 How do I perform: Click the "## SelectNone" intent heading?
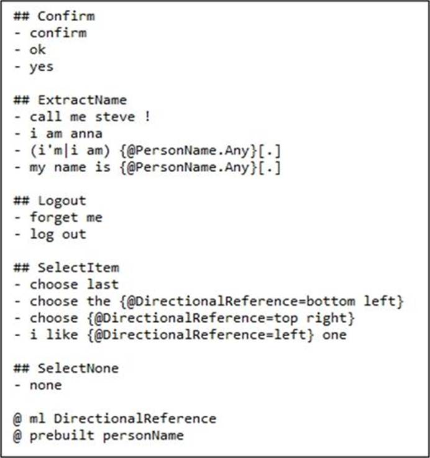coord(66,369)
